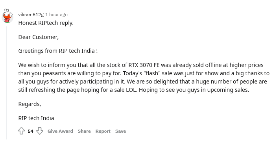This screenshot has width=275, height=143.
Task: Report the comment
Action: [x=103, y=131]
